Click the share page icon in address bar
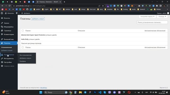 click(99, 6)
